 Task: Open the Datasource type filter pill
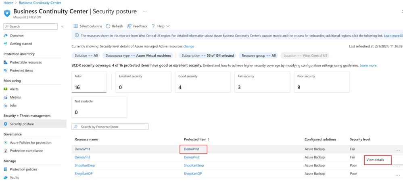pyautogui.click(x=138, y=55)
